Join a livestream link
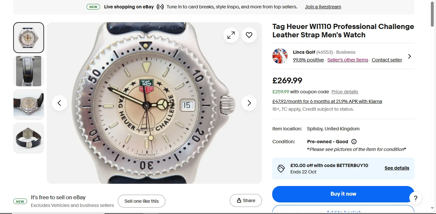 click(323, 7)
